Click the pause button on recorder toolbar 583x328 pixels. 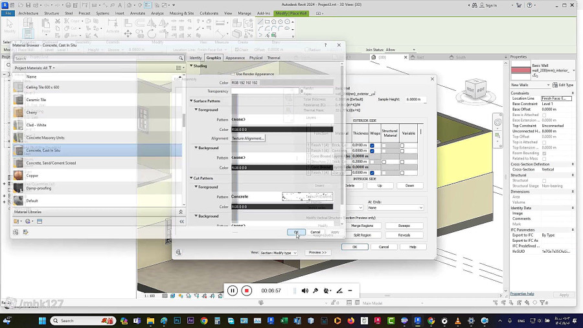pos(233,290)
